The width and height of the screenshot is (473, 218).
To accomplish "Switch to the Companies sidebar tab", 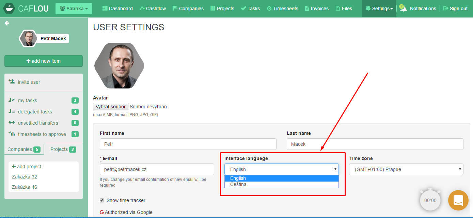I will (x=23, y=149).
